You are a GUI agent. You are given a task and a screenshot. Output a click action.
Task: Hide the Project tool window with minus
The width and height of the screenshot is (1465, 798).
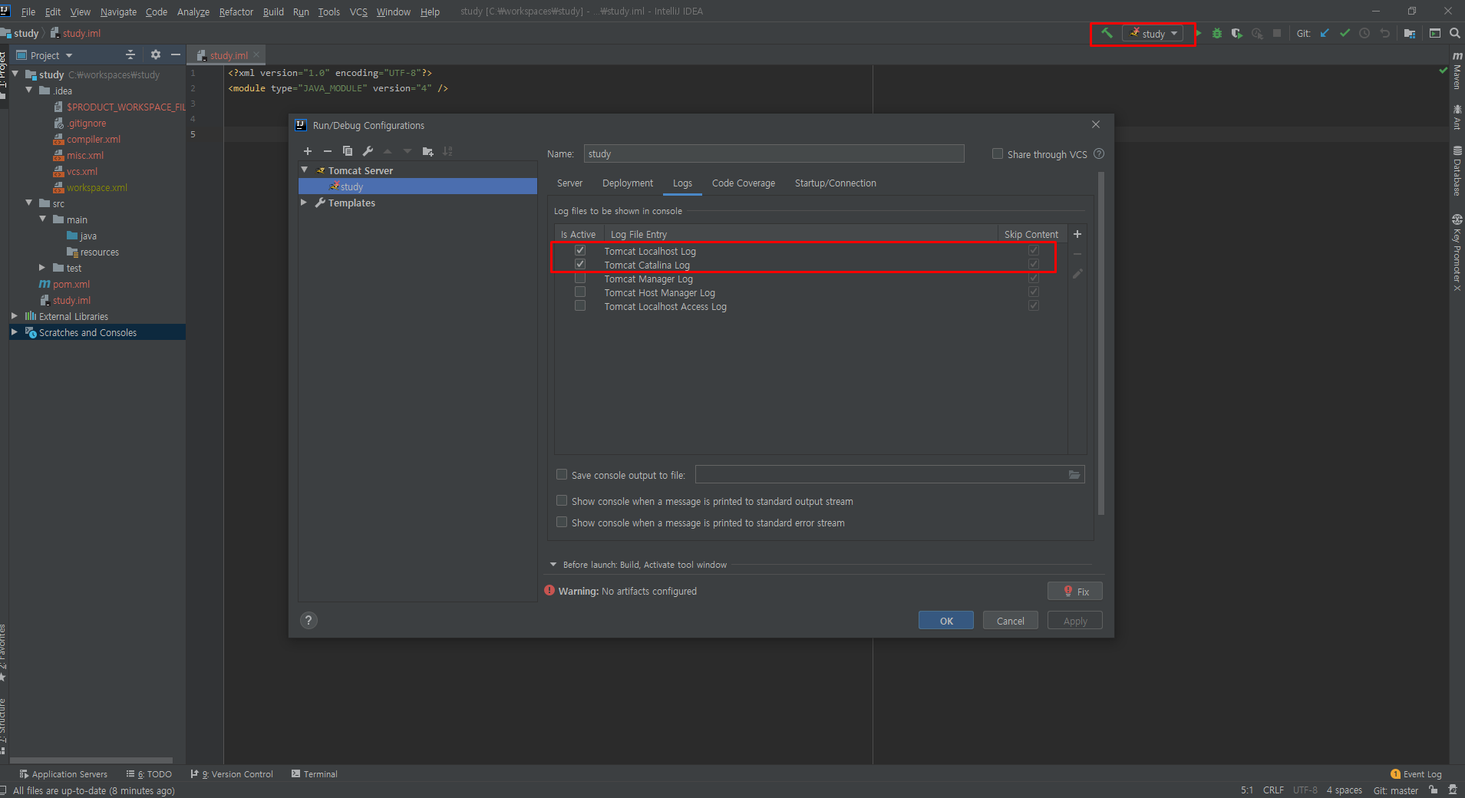pyautogui.click(x=176, y=54)
